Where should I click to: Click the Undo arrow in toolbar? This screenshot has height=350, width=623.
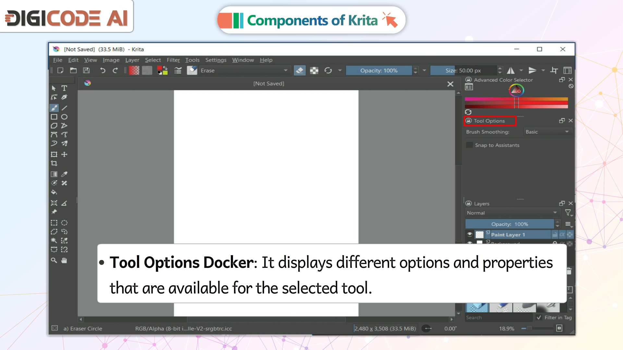point(103,70)
